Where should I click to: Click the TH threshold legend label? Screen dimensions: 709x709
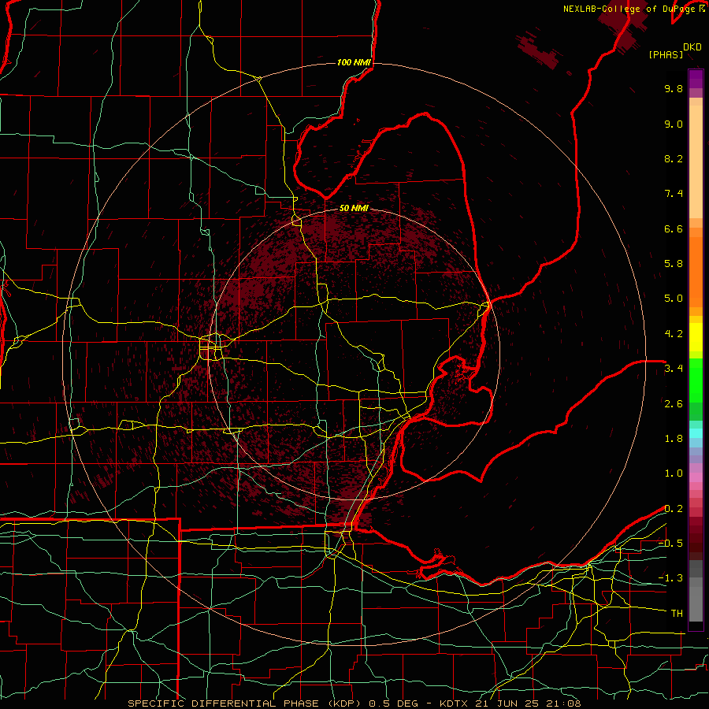(677, 614)
